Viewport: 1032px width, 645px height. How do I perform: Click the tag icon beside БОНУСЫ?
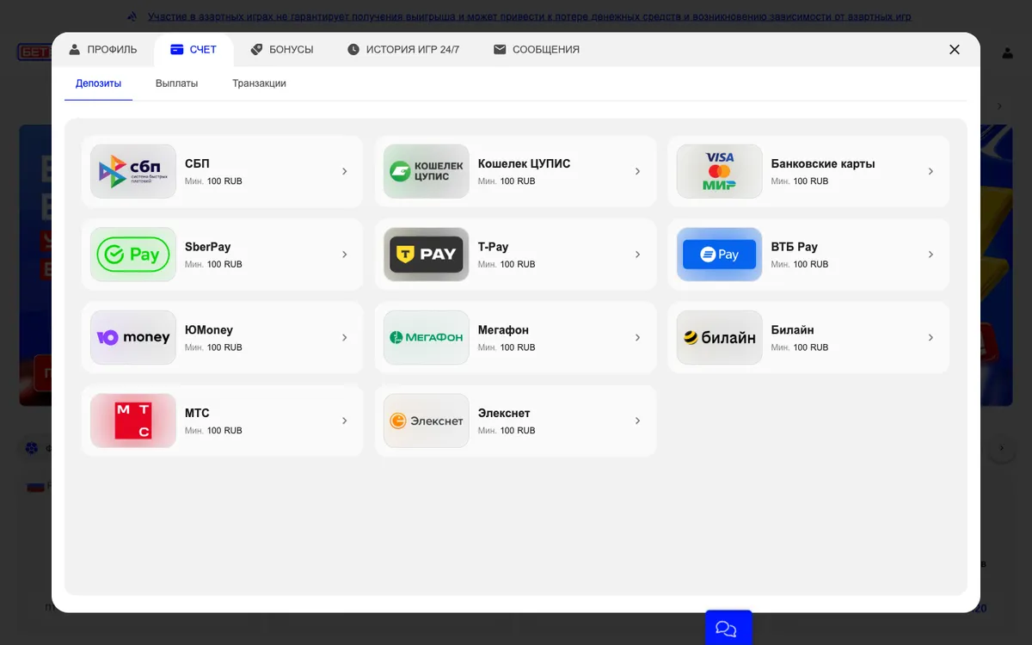256,50
